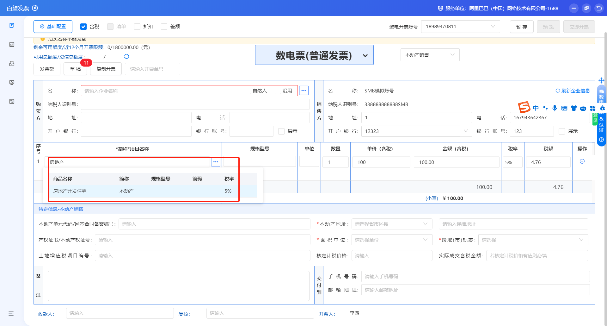Image resolution: width=607 pixels, height=326 pixels.
Task: Click the 立即开票 button
Action: click(x=579, y=27)
